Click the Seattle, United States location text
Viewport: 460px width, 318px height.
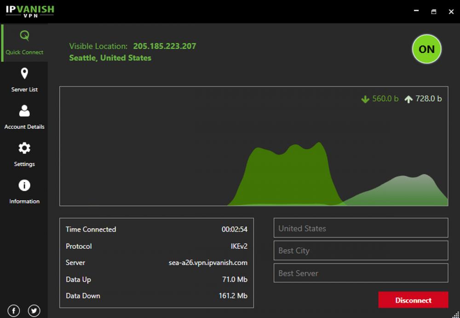(x=110, y=58)
